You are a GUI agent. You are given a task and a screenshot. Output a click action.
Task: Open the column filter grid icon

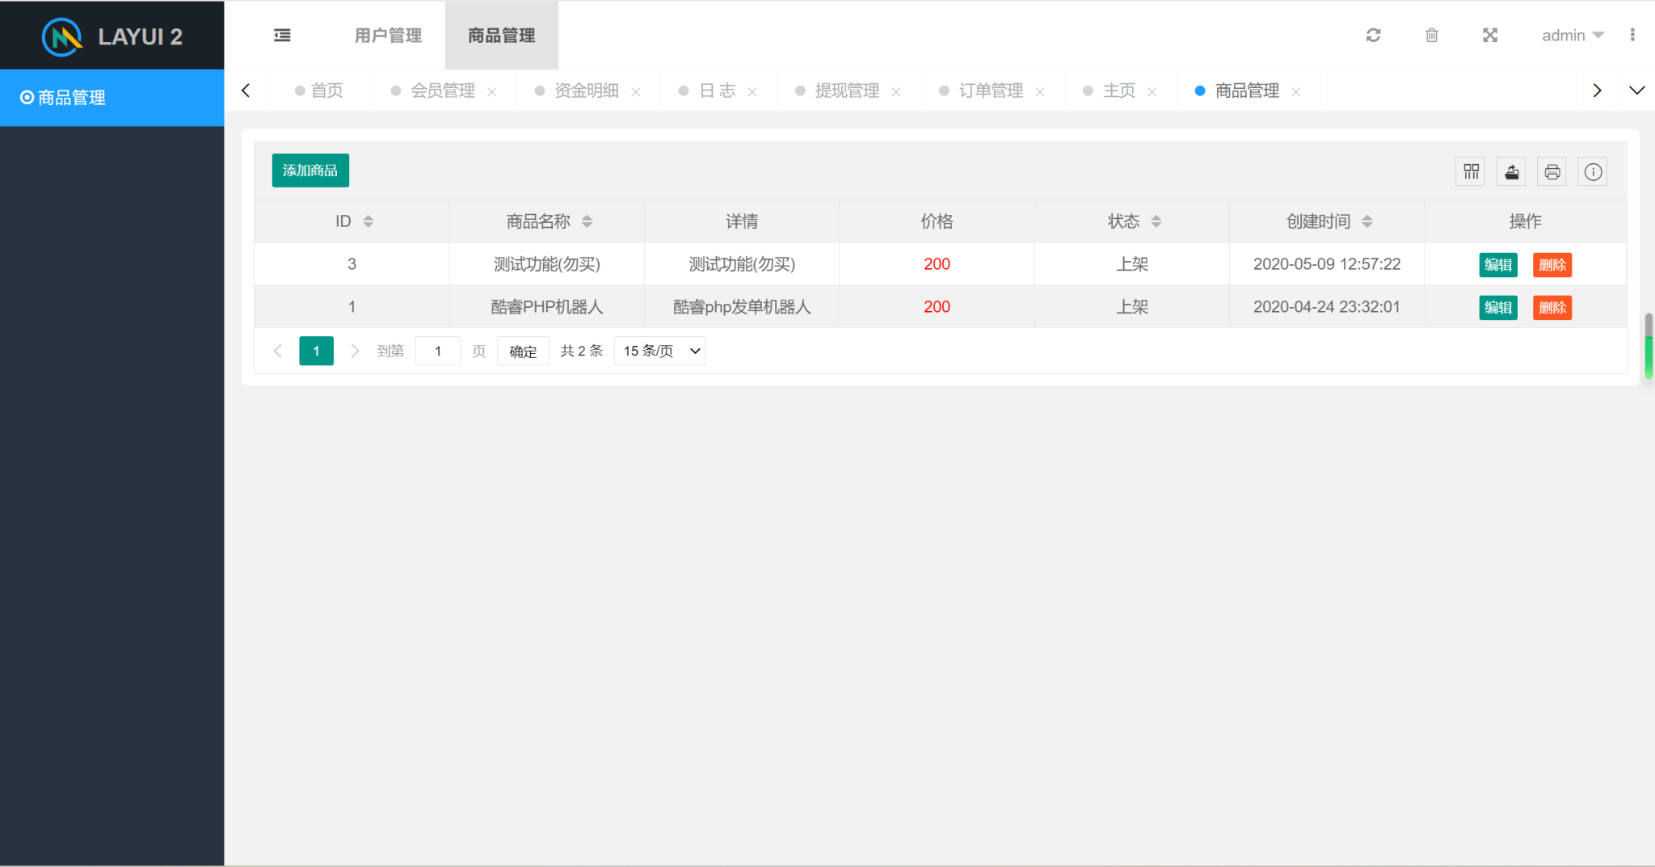click(1471, 171)
